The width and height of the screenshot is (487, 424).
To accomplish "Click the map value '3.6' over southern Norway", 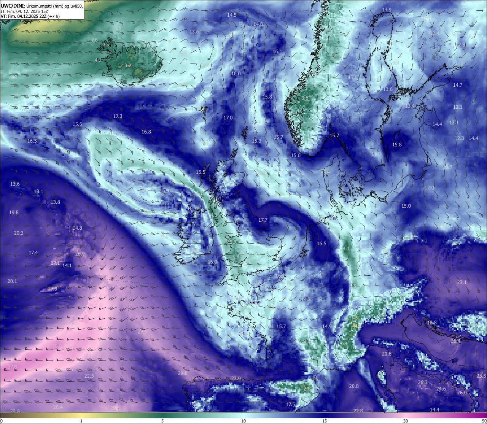I will click(305, 98).
